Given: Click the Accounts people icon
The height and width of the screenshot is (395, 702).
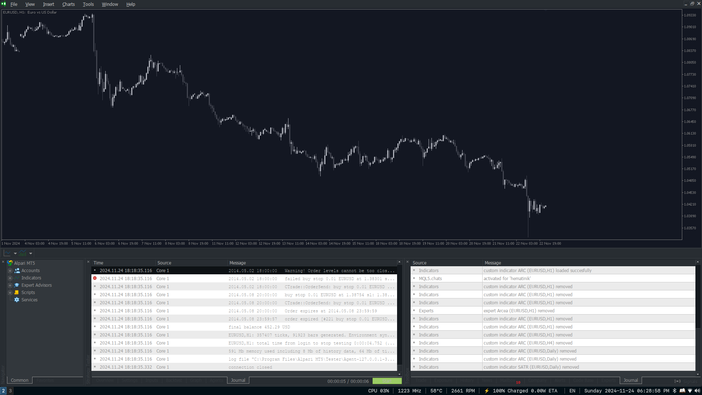Looking at the screenshot, I should [x=17, y=271].
